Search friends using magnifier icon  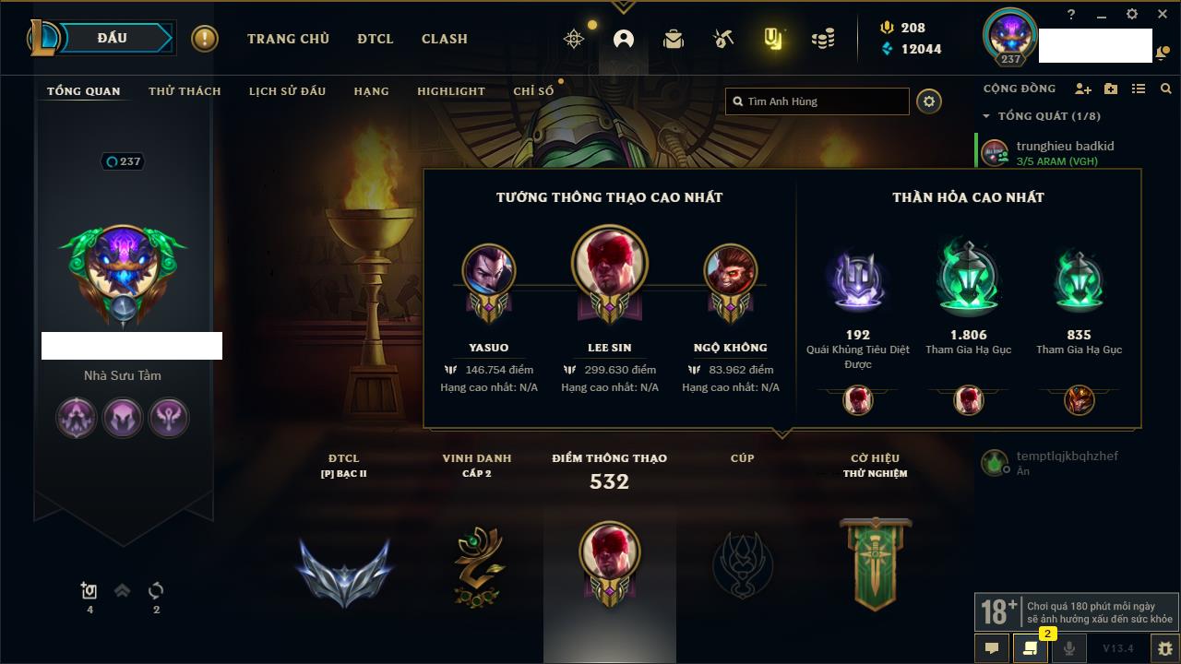[1166, 89]
